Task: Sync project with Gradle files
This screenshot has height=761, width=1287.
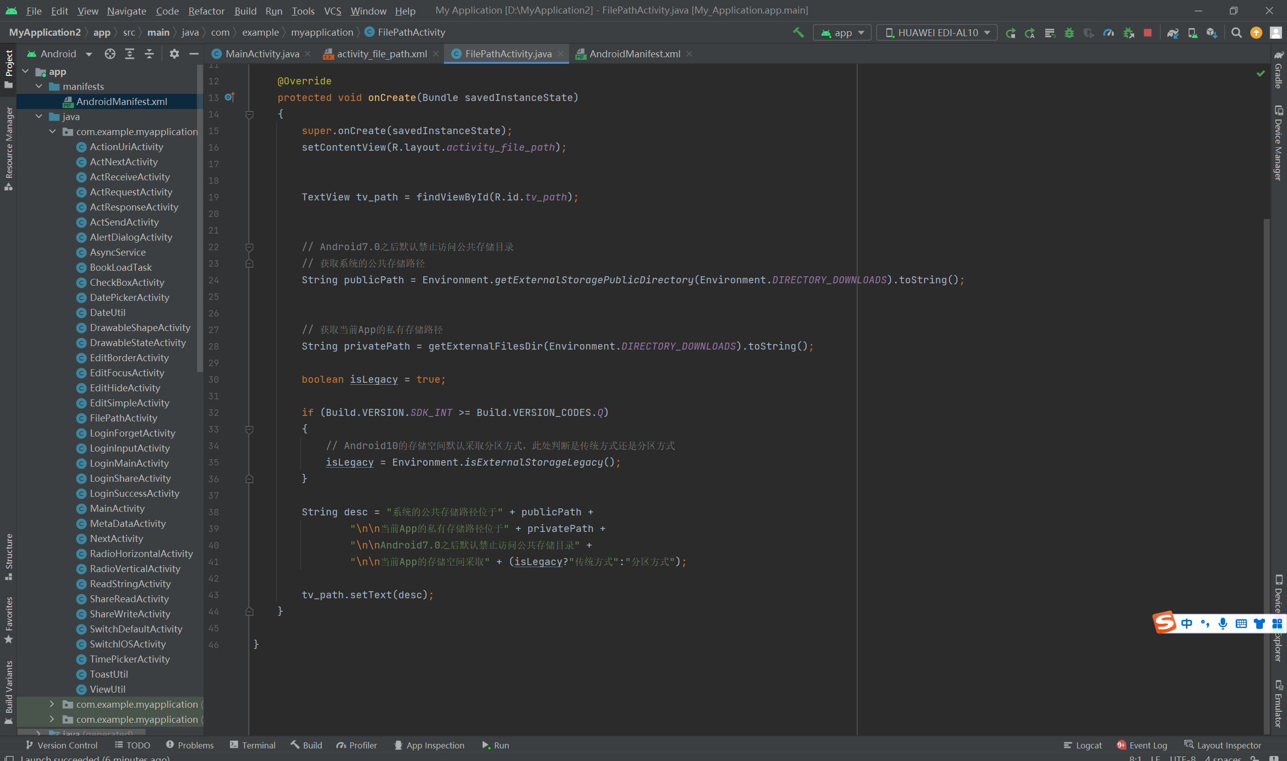Action: coord(1172,33)
